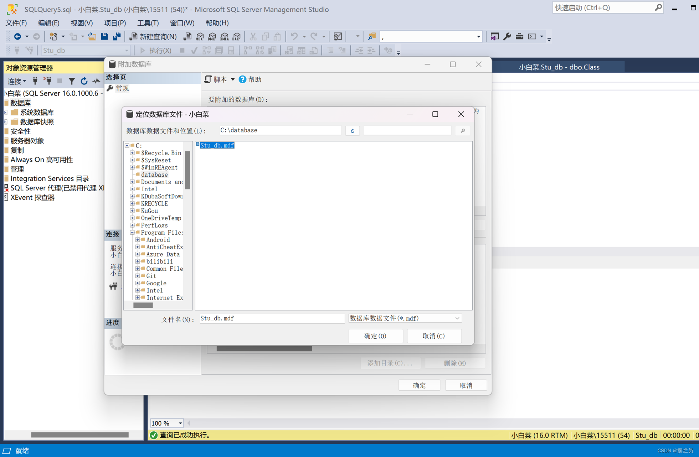The width and height of the screenshot is (699, 457).
Task: Click the filter icon in Object Explorer
Action: pos(72,81)
